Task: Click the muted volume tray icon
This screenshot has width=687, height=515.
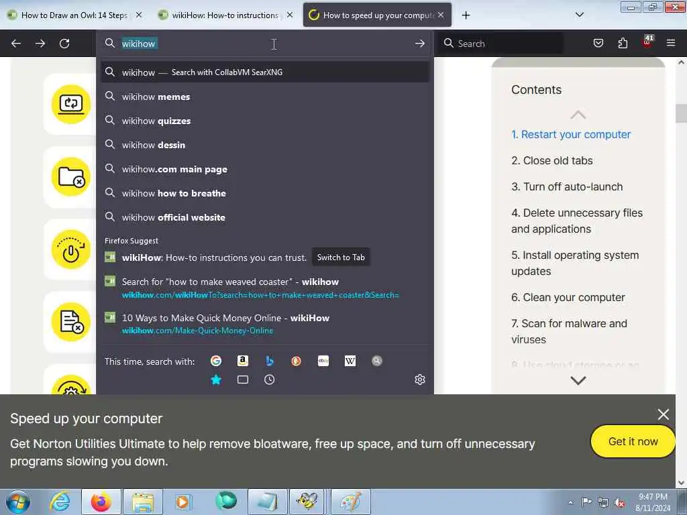Action: pos(619,502)
